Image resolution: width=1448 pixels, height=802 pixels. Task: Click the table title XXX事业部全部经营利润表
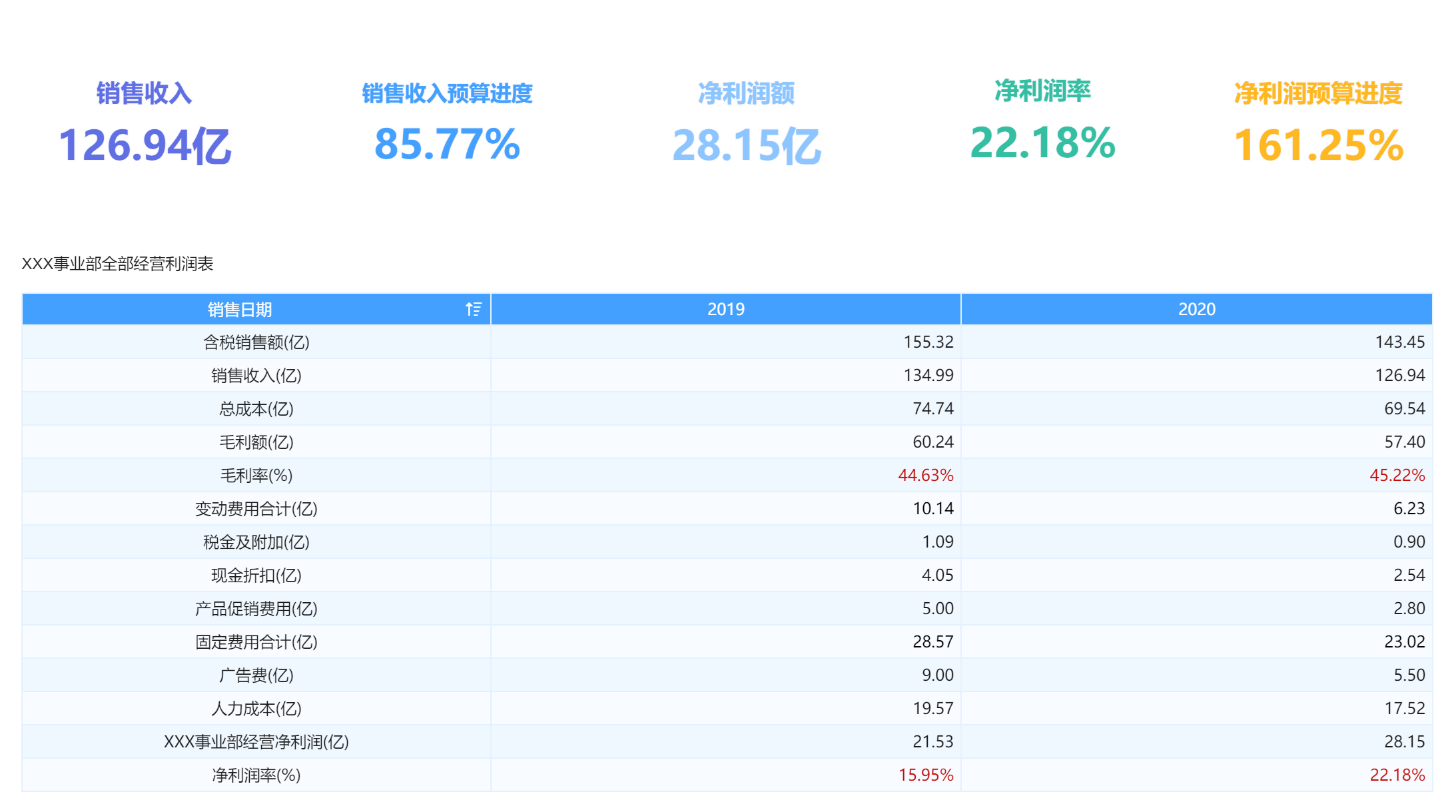click(117, 264)
